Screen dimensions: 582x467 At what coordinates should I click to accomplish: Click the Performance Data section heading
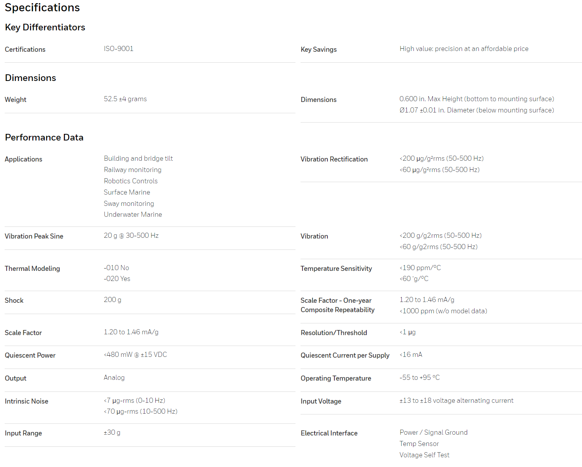coord(44,137)
